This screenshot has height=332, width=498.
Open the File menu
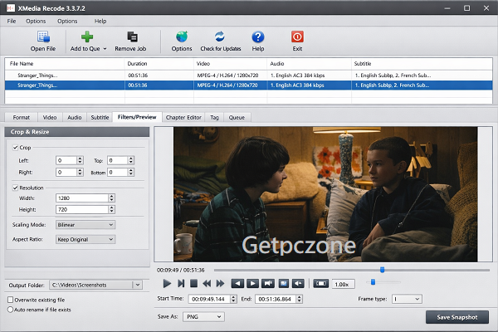point(12,21)
